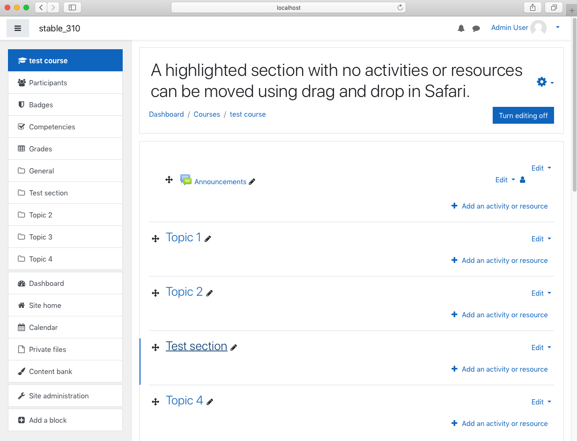Open the Topic 1 Edit dropdown
This screenshot has height=441, width=577.
coord(541,239)
